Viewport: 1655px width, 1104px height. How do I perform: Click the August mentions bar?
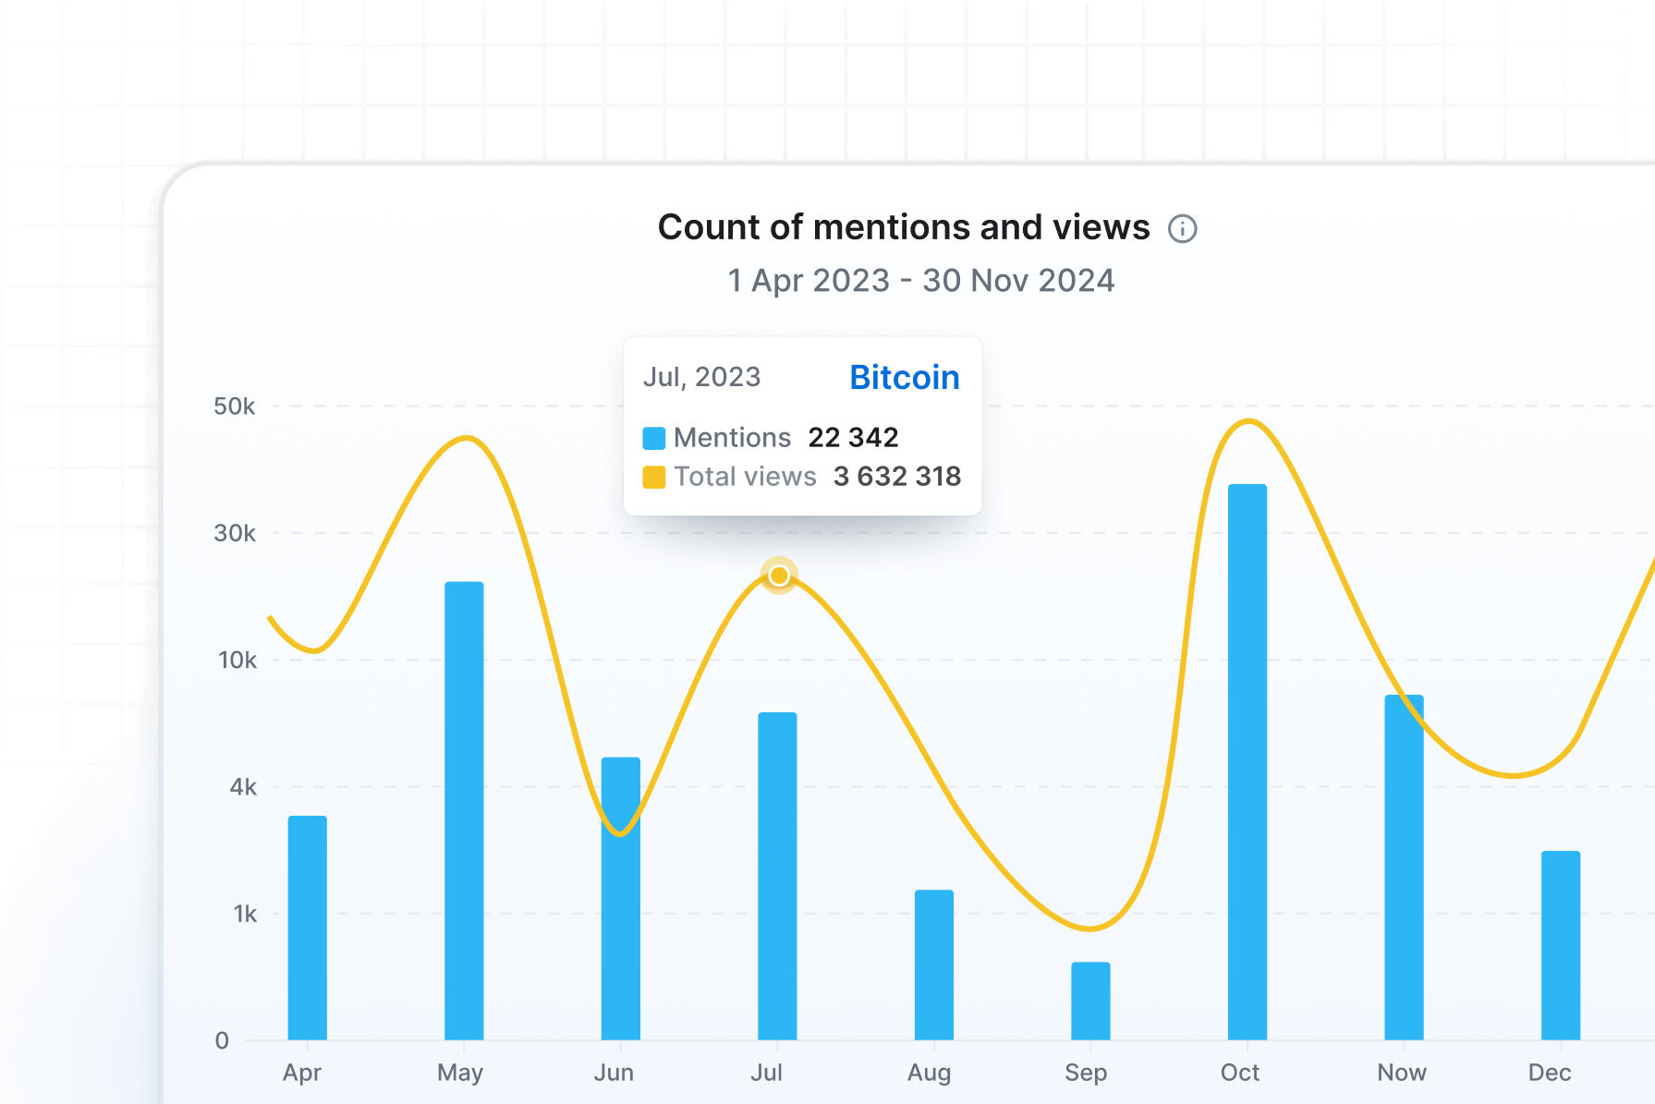(933, 964)
